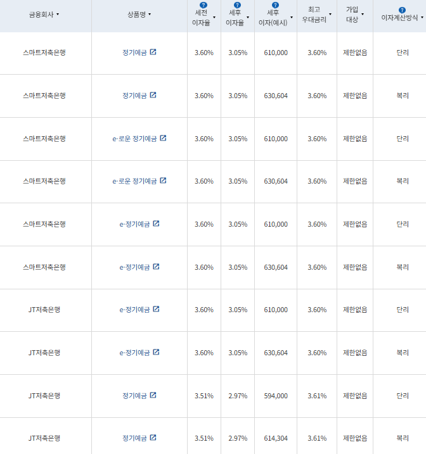426x454 pixels.
Task: Sort by 세후 이자율 header arrow
Action: (x=248, y=17)
